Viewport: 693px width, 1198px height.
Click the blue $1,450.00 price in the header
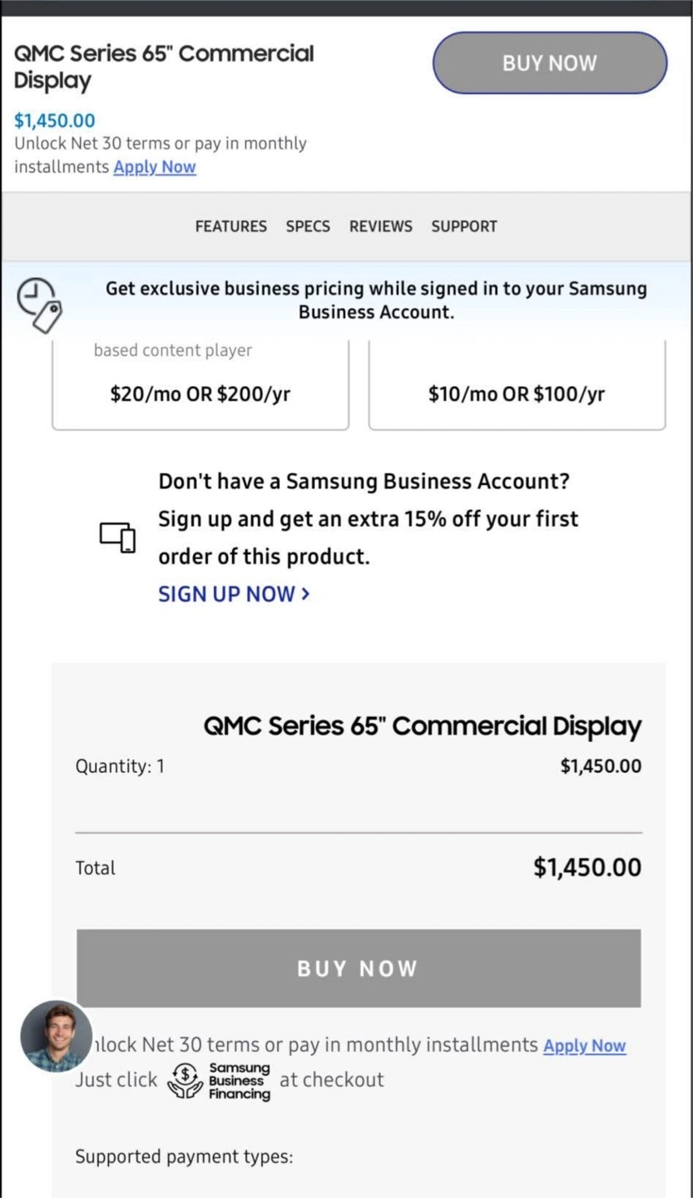[x=55, y=121]
